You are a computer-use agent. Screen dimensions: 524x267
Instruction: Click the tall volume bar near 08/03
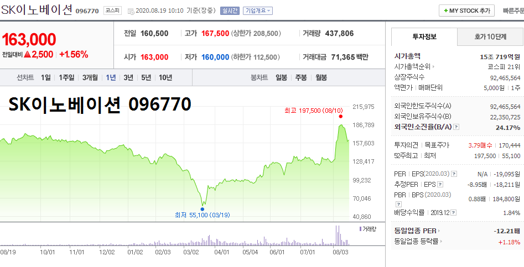pyautogui.click(x=336, y=235)
